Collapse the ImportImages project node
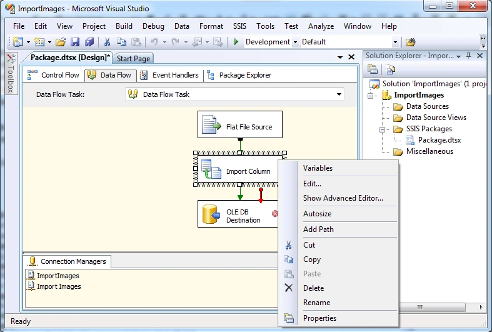The image size is (492, 332). [371, 96]
